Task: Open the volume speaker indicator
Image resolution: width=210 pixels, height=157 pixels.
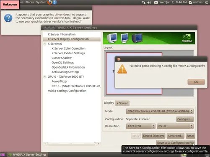Action: tap(149, 3)
